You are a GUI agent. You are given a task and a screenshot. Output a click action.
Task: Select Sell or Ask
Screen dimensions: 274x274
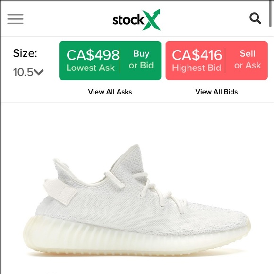coord(248,60)
